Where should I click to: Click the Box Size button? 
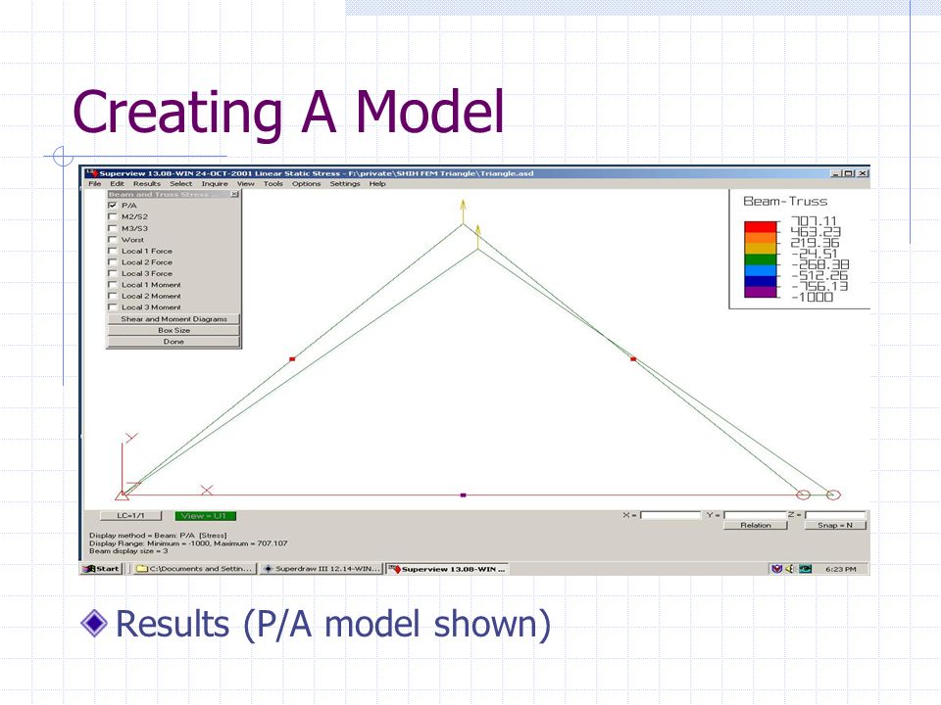tap(174, 330)
